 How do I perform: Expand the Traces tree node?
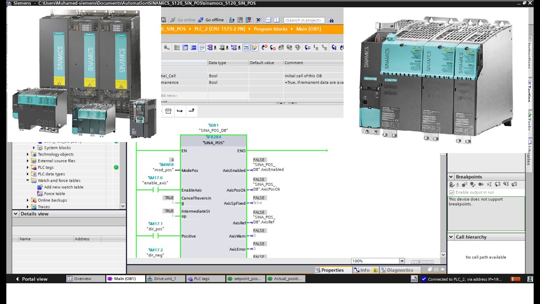(28, 207)
